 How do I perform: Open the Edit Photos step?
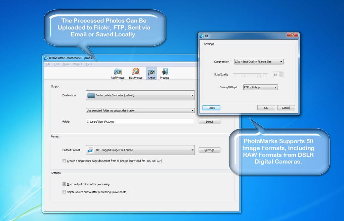tap(136, 74)
